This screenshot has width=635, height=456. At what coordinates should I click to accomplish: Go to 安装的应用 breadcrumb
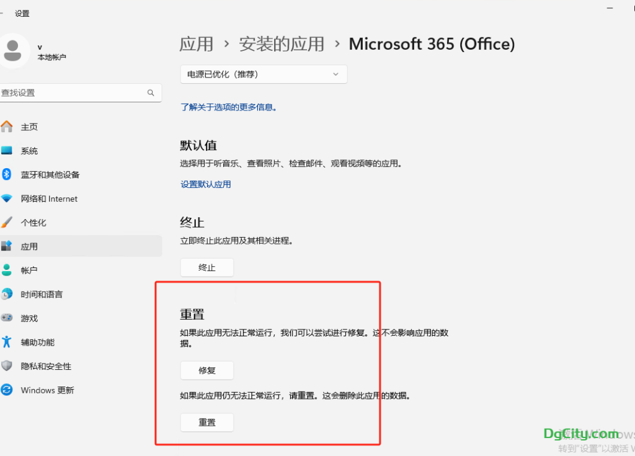pos(282,44)
